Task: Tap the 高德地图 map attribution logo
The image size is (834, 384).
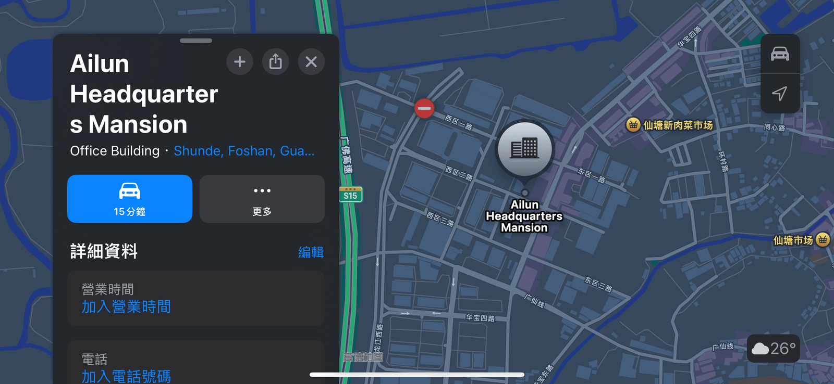Action: coord(363,357)
